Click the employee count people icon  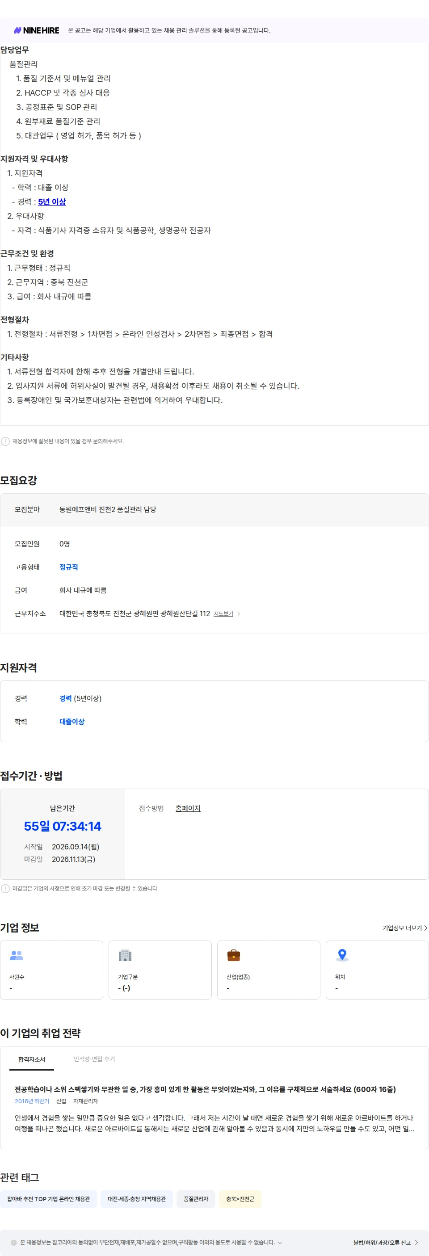pyautogui.click(x=17, y=955)
